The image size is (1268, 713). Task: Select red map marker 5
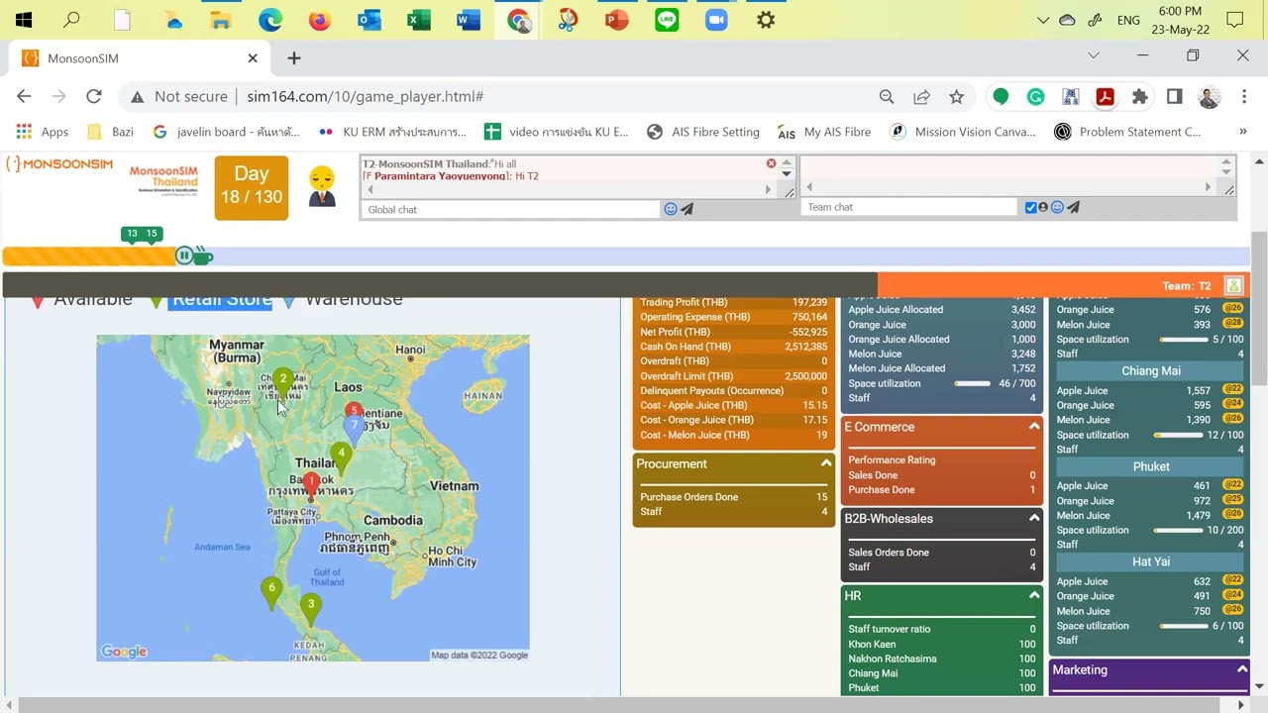tap(353, 410)
